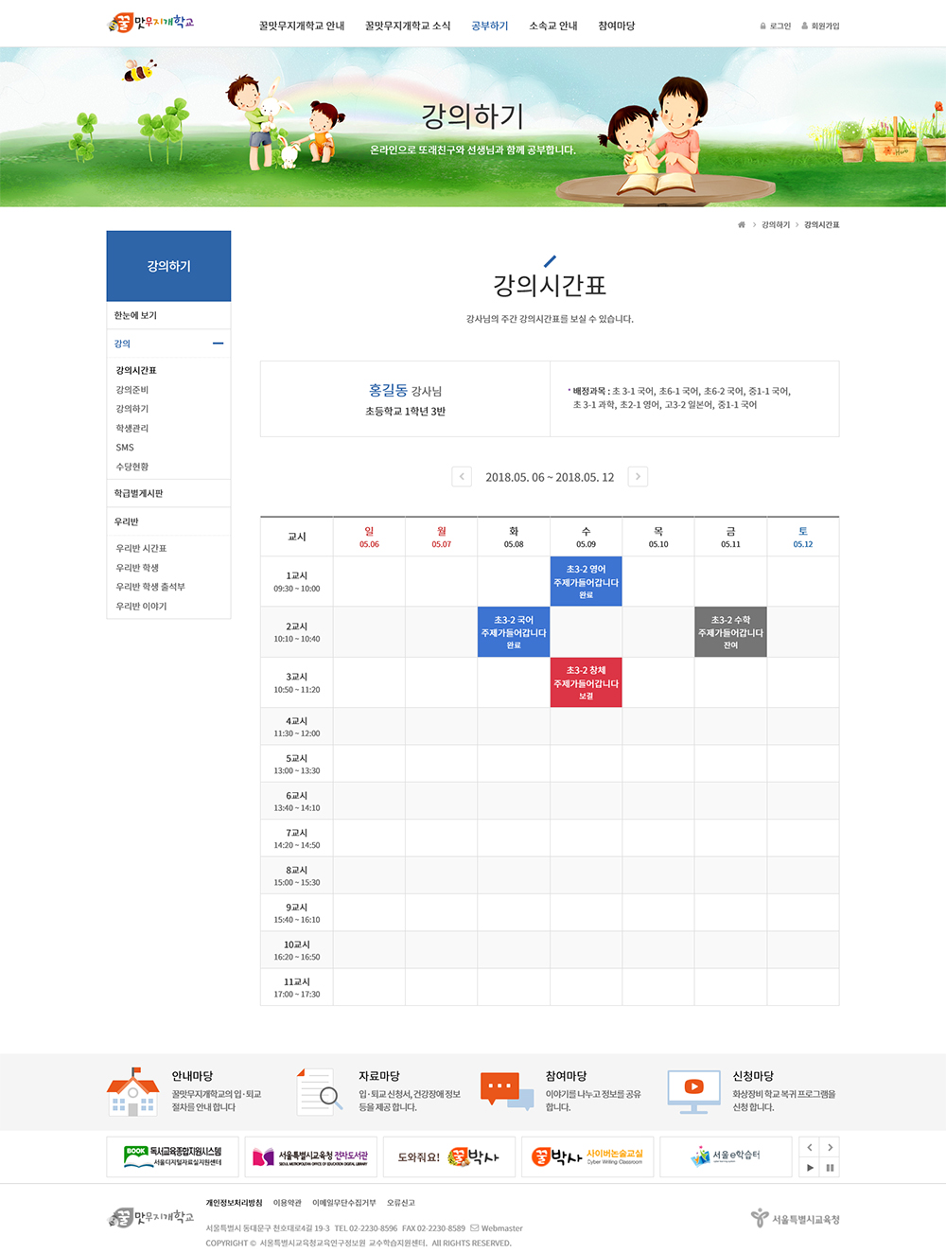946x1253 pixels.
Task: Expand 학급별게시판 in sidebar
Action: (x=168, y=494)
